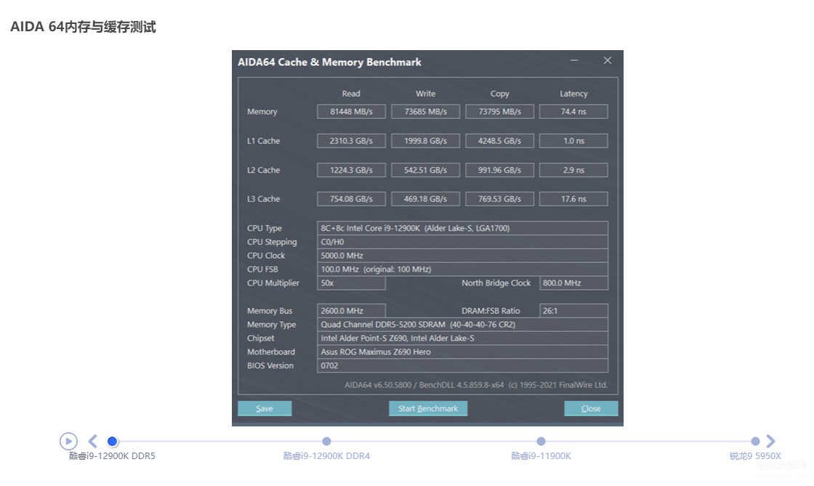Click the L1 Cache Copy value field
The height and width of the screenshot is (486, 814).
(x=500, y=141)
